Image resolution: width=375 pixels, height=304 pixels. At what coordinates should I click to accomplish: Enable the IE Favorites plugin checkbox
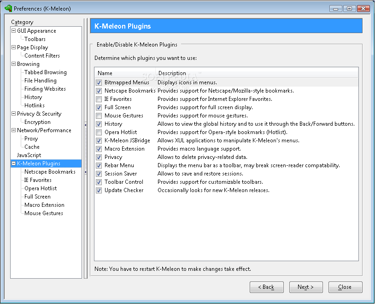point(99,99)
